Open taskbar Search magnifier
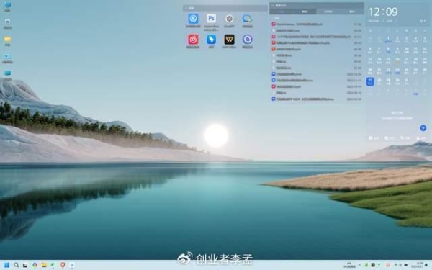This screenshot has height=270, width=432. [17, 265]
